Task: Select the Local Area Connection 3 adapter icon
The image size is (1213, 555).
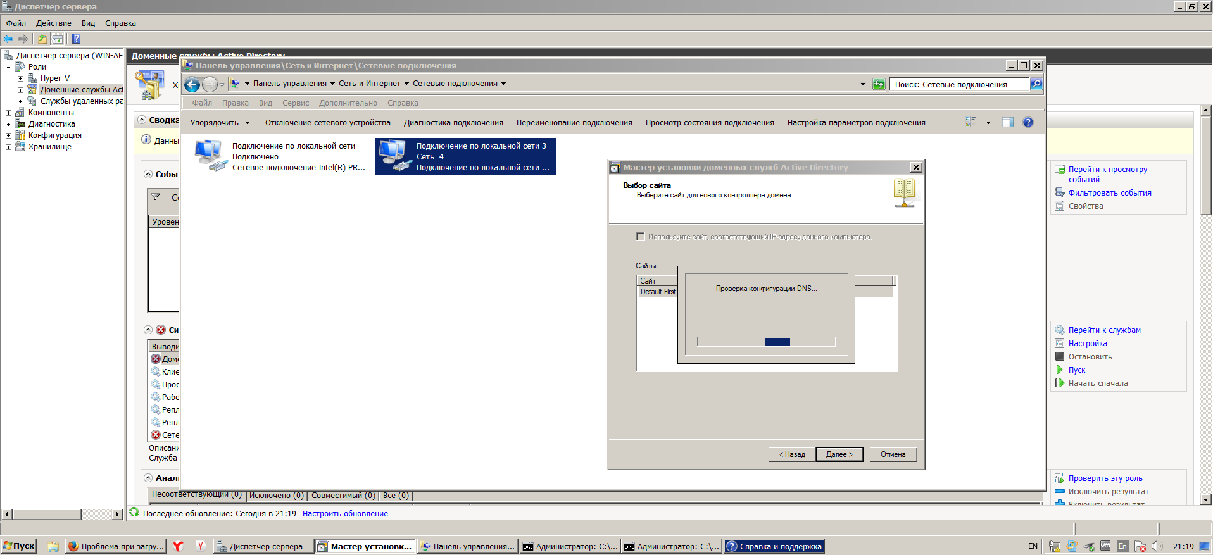Action: point(395,156)
